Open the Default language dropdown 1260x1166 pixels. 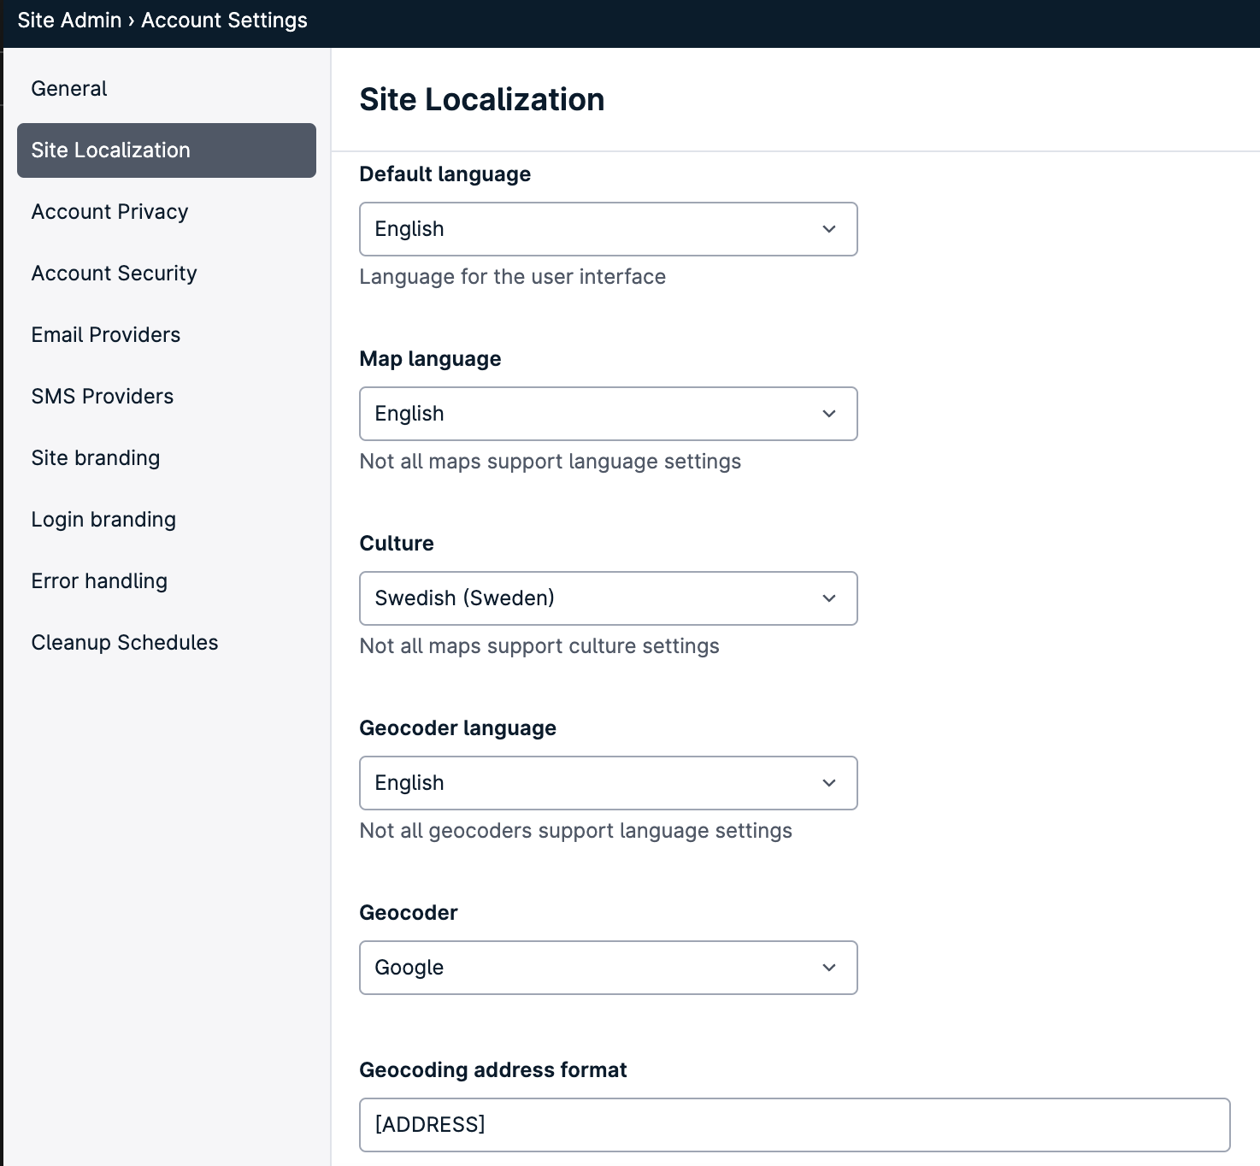[609, 229]
